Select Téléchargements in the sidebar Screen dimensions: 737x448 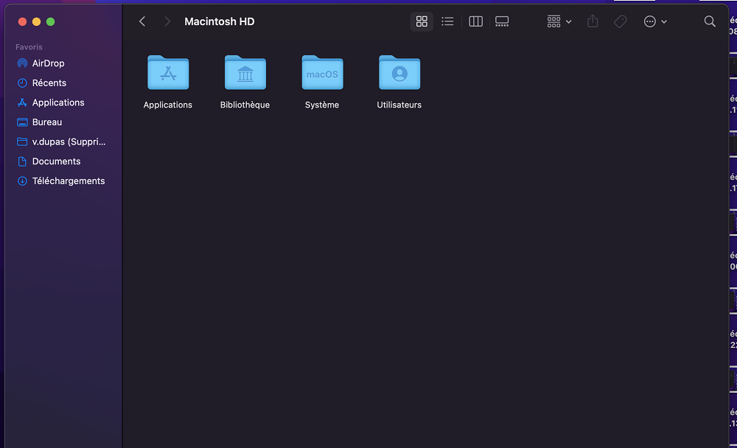point(68,181)
